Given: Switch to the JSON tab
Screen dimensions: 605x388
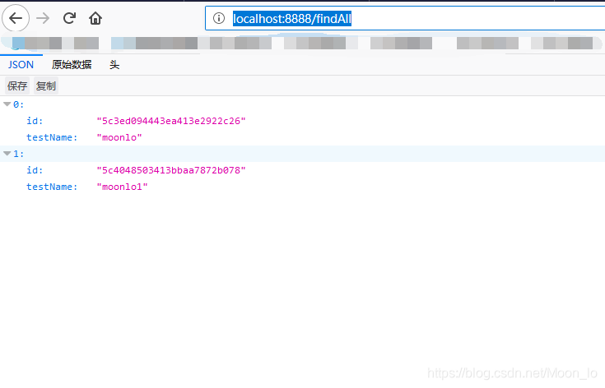Looking at the screenshot, I should click(x=21, y=65).
